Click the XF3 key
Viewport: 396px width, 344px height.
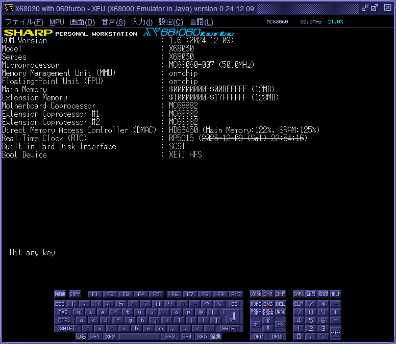click(x=170, y=337)
